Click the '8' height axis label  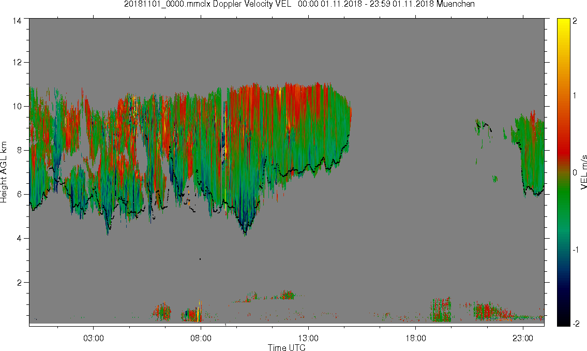pos(19,150)
